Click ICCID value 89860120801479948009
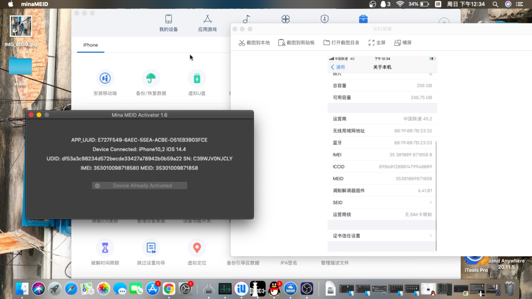The image size is (532, 299). (405, 166)
